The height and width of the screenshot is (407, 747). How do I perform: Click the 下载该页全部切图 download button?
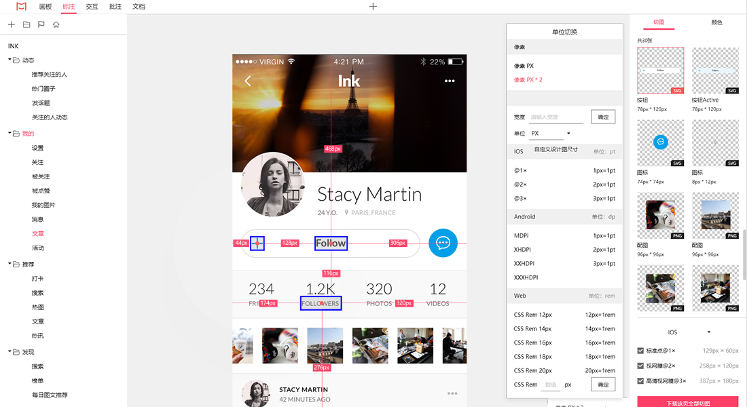coord(688,402)
